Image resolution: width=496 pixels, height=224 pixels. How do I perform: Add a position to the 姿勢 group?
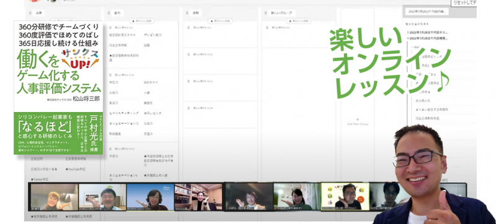click(220, 21)
